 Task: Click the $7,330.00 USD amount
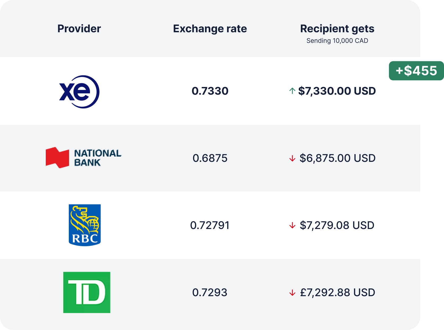[x=337, y=91]
